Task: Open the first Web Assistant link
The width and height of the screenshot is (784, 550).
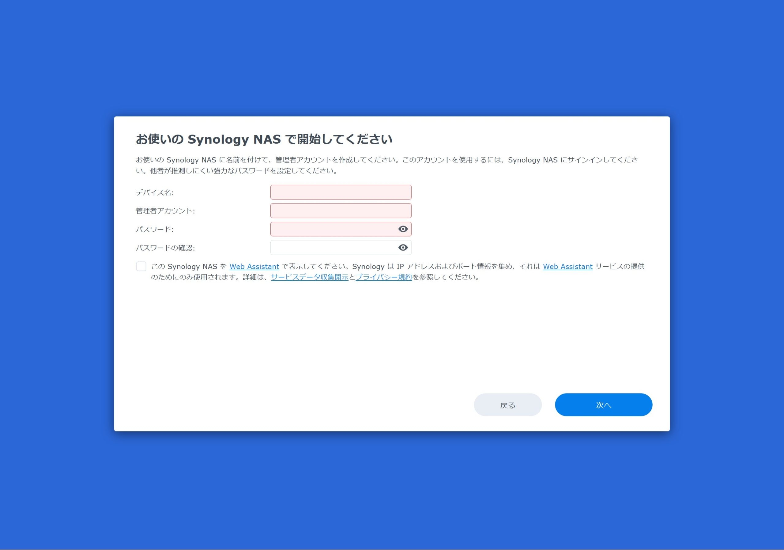Action: click(x=254, y=267)
